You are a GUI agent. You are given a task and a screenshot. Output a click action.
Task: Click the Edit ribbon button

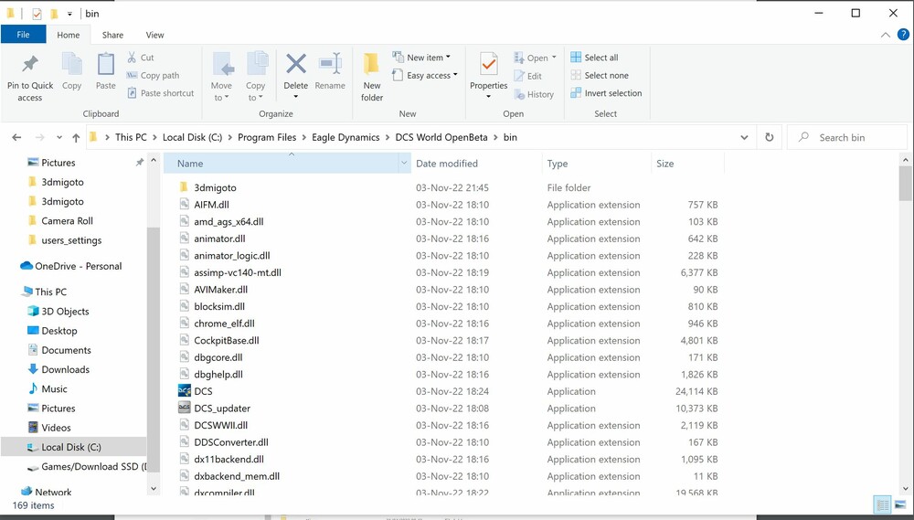[528, 76]
